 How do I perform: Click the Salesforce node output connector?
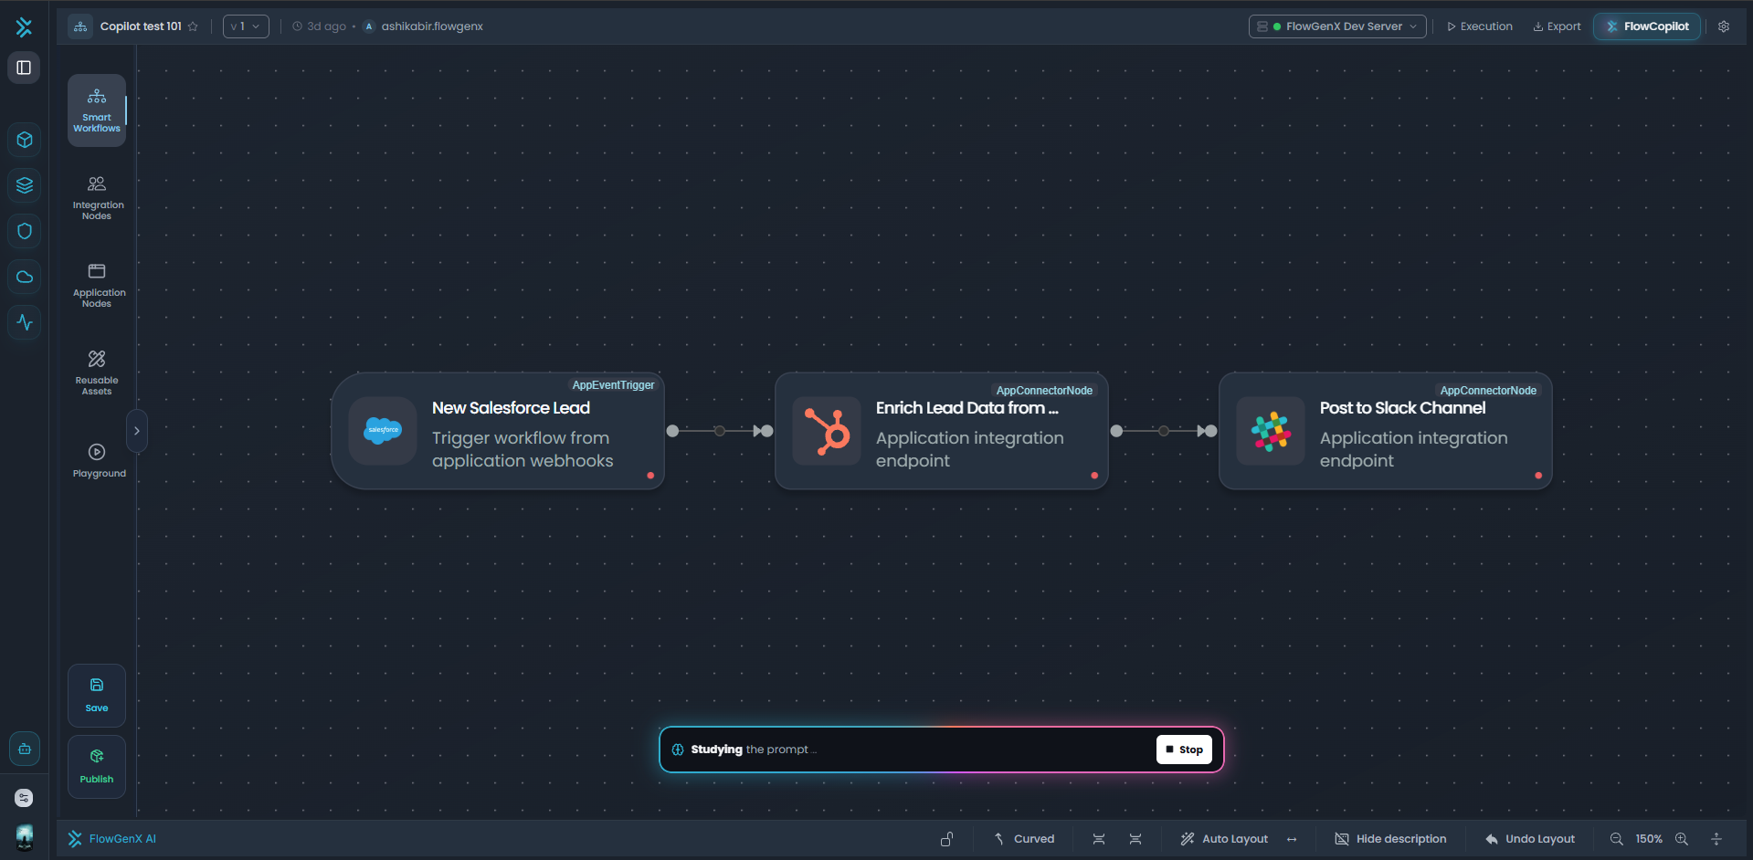672,431
